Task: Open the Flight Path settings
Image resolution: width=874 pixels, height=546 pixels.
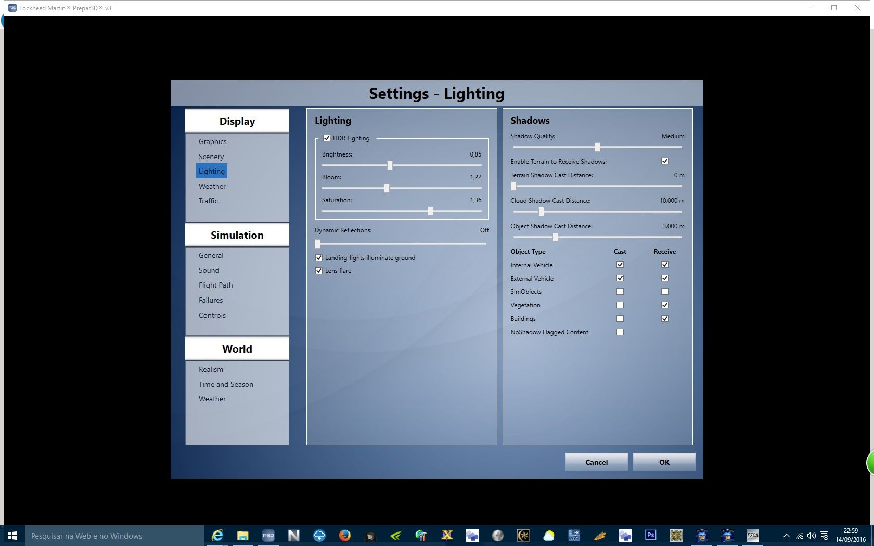Action: [x=215, y=285]
